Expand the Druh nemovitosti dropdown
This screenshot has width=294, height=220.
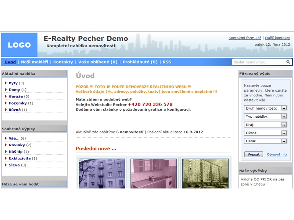265,108
